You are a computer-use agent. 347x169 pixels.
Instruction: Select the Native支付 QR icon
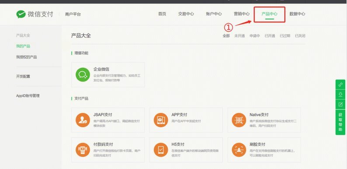[x=239, y=120]
